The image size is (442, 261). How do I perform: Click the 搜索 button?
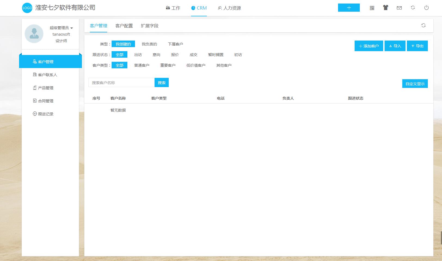(162, 83)
